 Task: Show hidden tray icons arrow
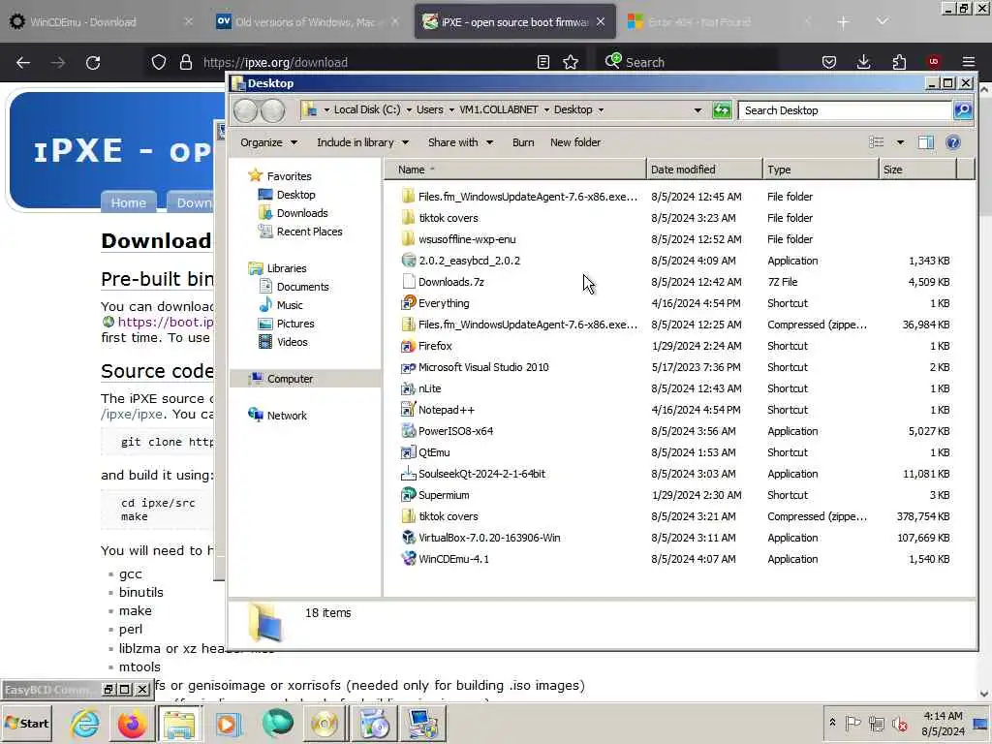click(x=832, y=722)
